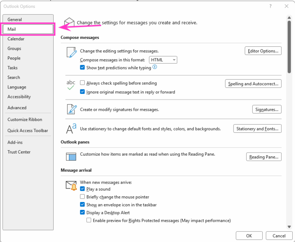Click the Outlook panes section heading
Image resolution: width=295 pixels, height=242 pixels.
click(x=75, y=142)
